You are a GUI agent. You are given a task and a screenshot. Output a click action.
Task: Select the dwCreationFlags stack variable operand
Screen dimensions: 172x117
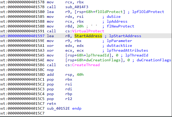(x=103, y=60)
